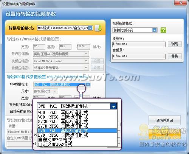Viewport: 189px width, 154px height.
Task: Click the 设置 button next to 视频压缩器
Action: pyautogui.click(x=97, y=61)
